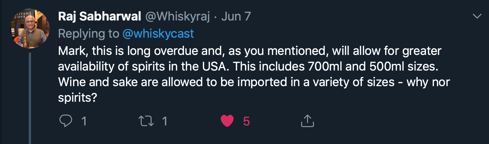Click the reply count 1 beside the speech bubble

84,121
